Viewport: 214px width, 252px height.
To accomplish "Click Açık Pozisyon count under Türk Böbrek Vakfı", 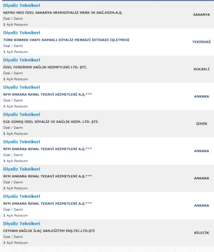I will click(15, 52).
